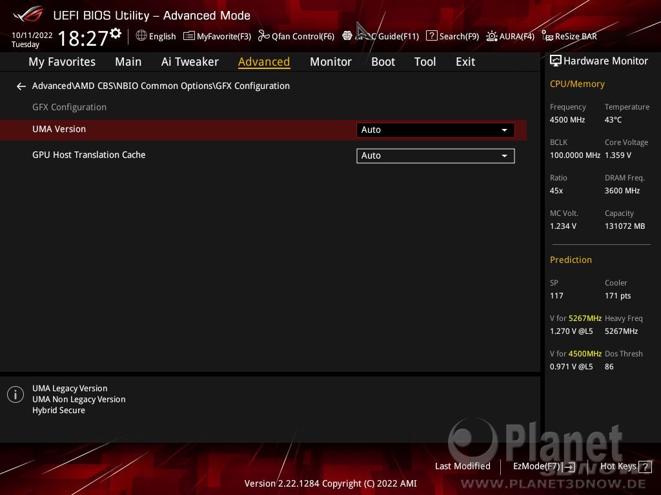Screen dimensions: 661x495
Task: Click the 4500 MHz frequency value
Action: point(567,120)
